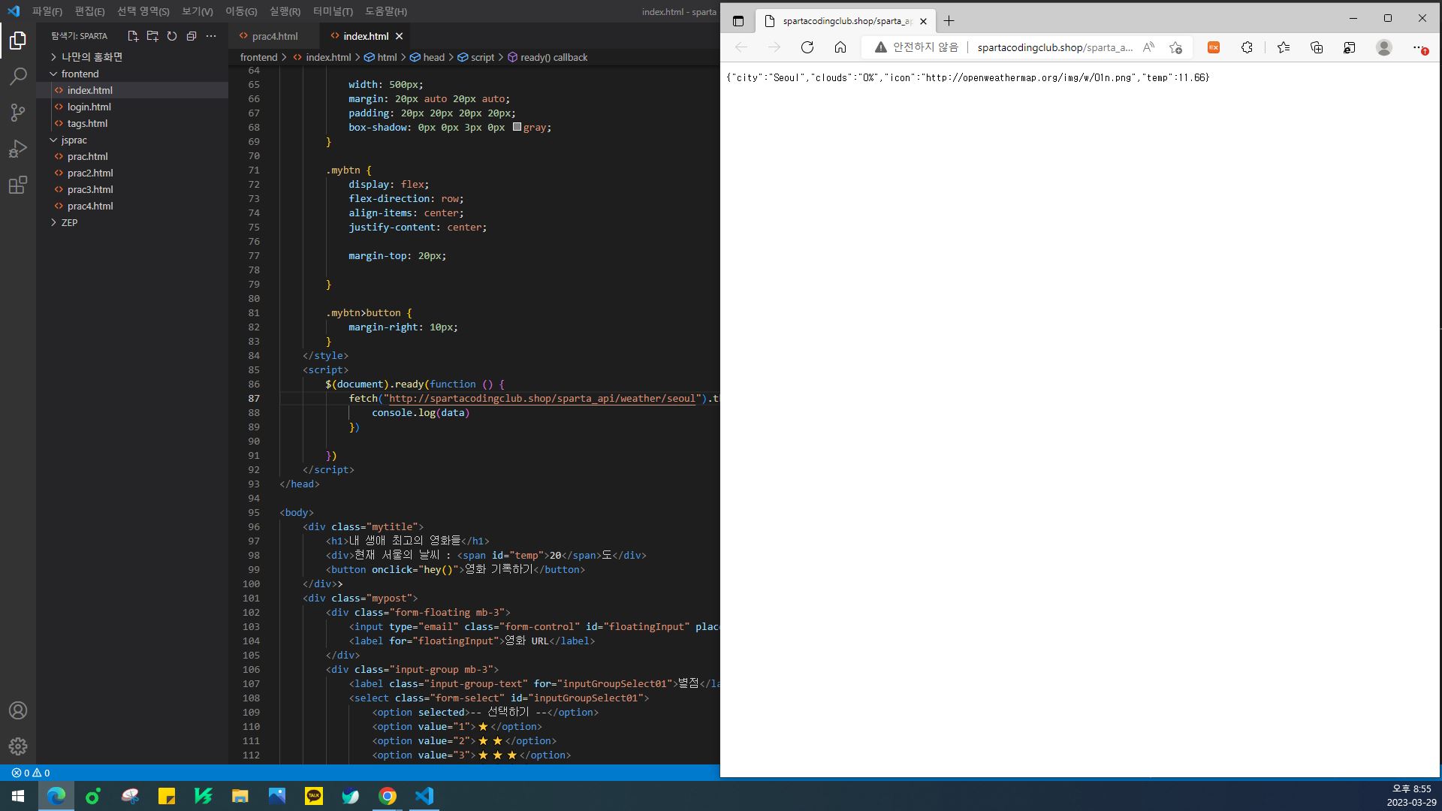
Task: Open the 보기(V) menu
Action: [198, 11]
